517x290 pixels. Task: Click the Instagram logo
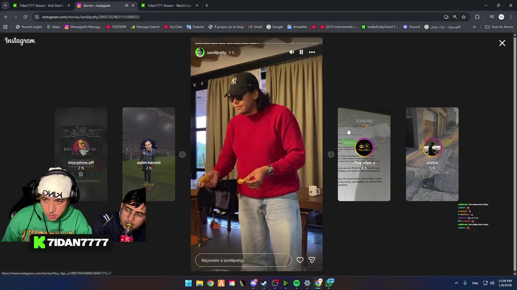pyautogui.click(x=20, y=41)
